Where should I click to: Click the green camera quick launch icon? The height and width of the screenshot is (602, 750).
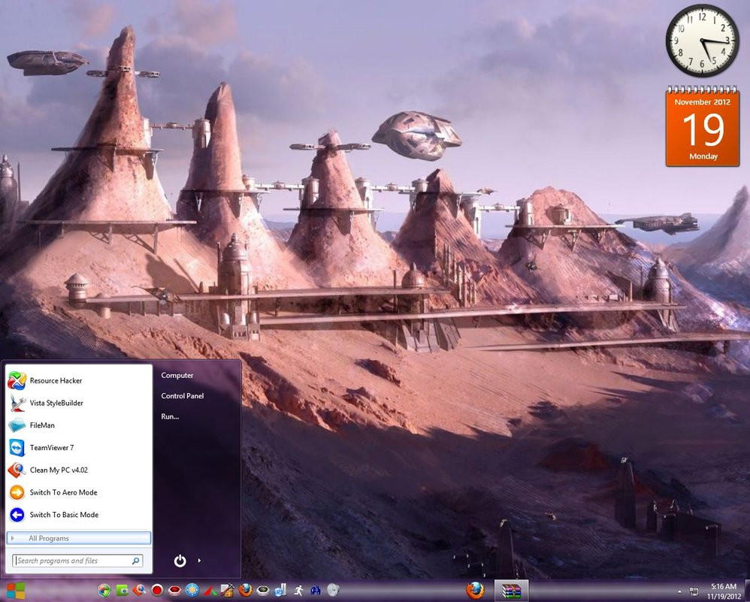click(122, 591)
